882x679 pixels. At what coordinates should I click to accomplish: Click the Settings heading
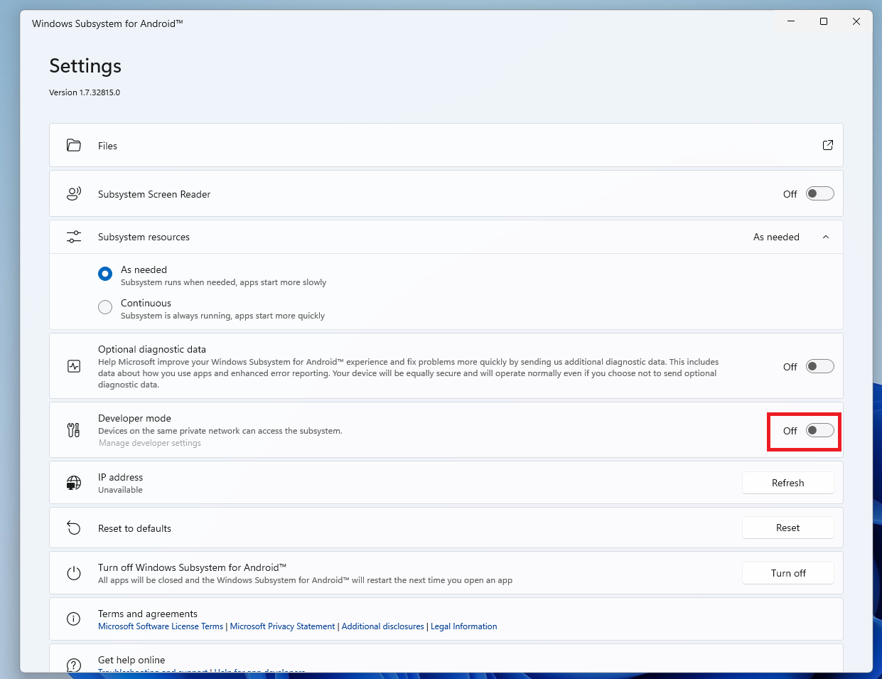pyautogui.click(x=85, y=66)
